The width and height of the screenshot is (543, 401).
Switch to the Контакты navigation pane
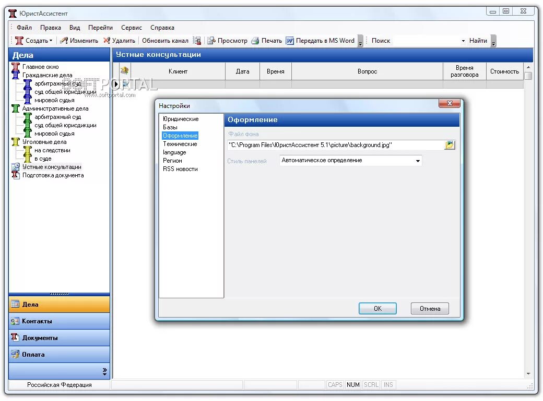coord(59,321)
